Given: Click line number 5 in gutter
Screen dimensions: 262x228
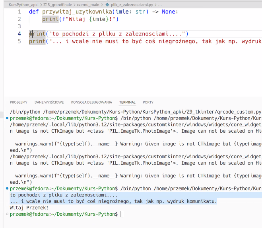Looking at the screenshot, I should pos(19,41).
